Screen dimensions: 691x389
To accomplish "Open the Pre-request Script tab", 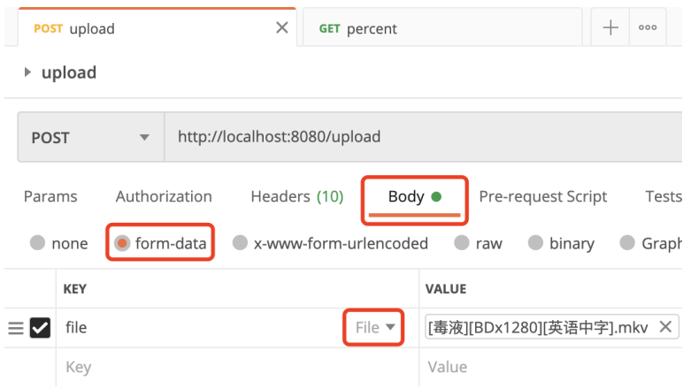I will tap(543, 196).
